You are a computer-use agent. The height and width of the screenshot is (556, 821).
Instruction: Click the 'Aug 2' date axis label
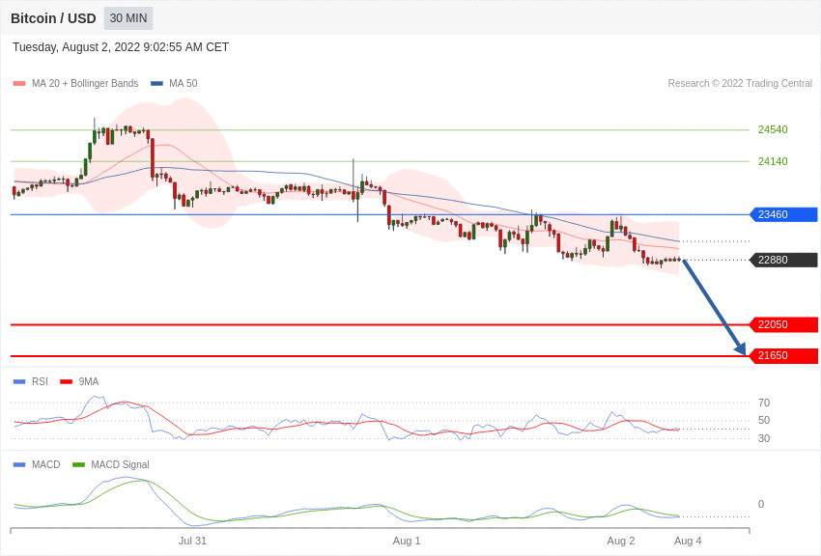(621, 541)
